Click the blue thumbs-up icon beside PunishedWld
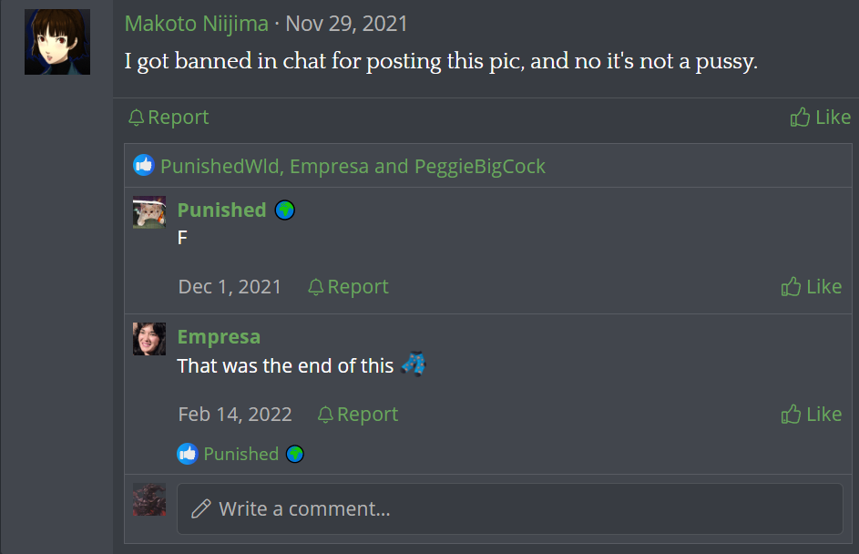Screen dimensions: 859x554 coord(144,166)
